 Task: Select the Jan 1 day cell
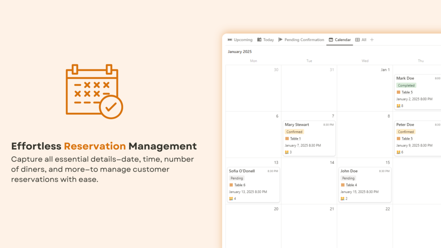tap(365, 88)
